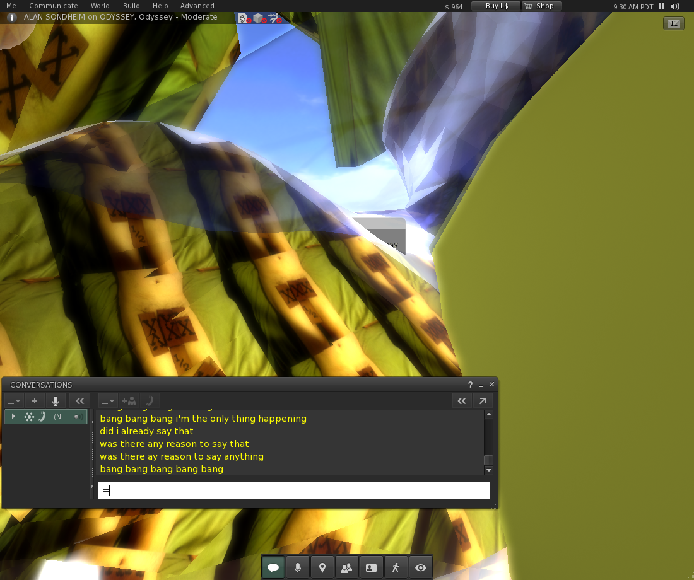Open Walk/run/fly movement controls icon

pyautogui.click(x=396, y=567)
